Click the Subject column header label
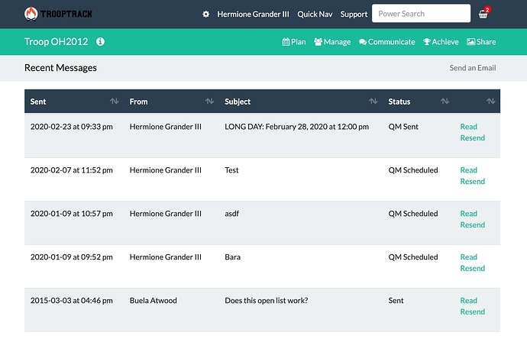Image resolution: width=527 pixels, height=339 pixels. pos(238,102)
